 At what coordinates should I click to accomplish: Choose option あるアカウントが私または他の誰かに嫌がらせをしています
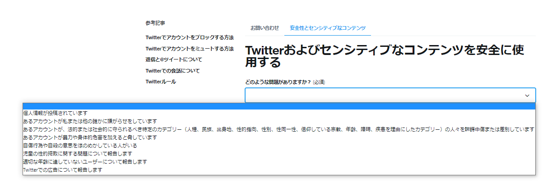coord(279,121)
